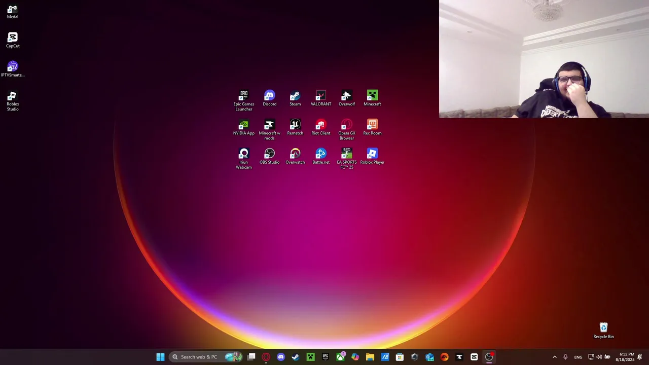
Task: Open CapCut from the taskbar
Action: (474, 357)
